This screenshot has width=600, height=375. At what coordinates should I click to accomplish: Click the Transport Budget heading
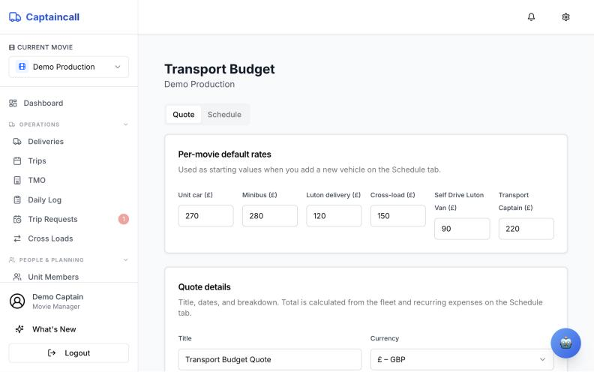219,69
